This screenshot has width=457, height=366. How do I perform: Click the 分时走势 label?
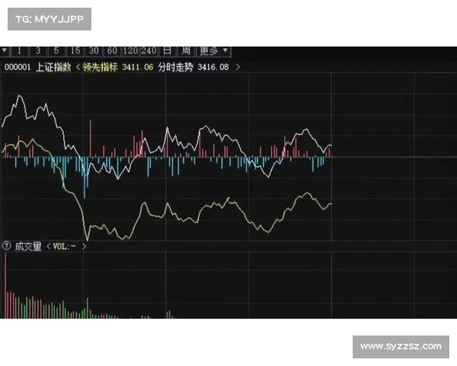click(175, 67)
